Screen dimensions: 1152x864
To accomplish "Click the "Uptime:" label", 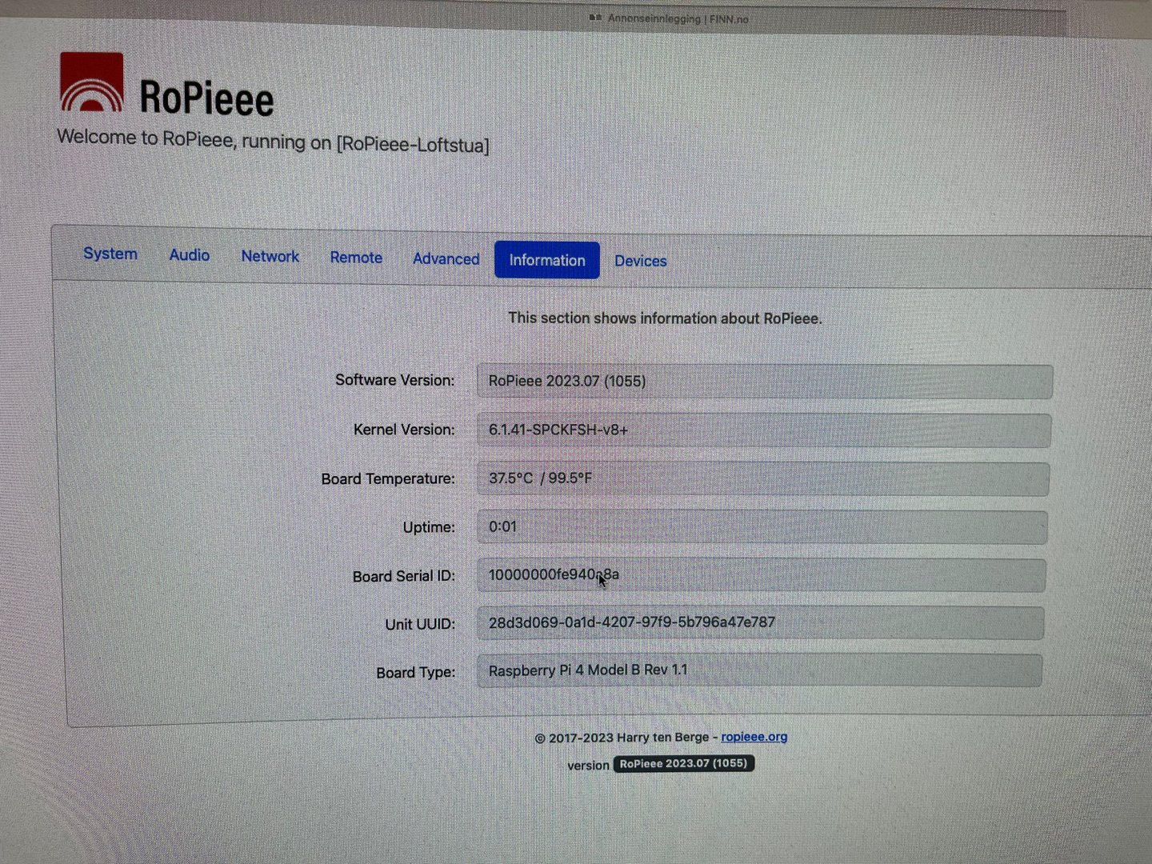I will [x=429, y=527].
